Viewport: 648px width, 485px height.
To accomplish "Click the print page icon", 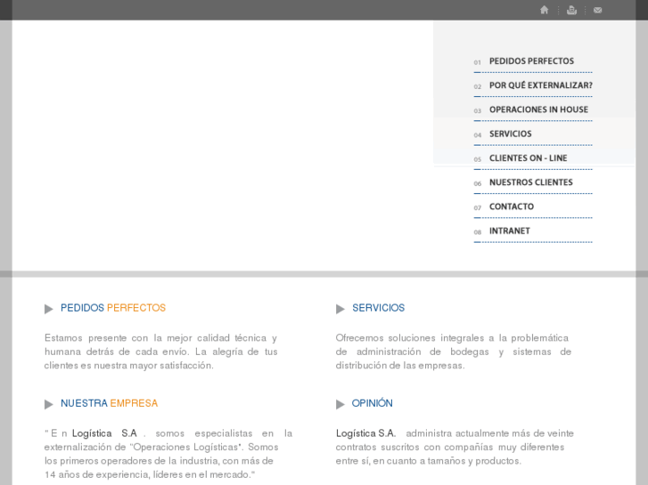I will [x=571, y=10].
